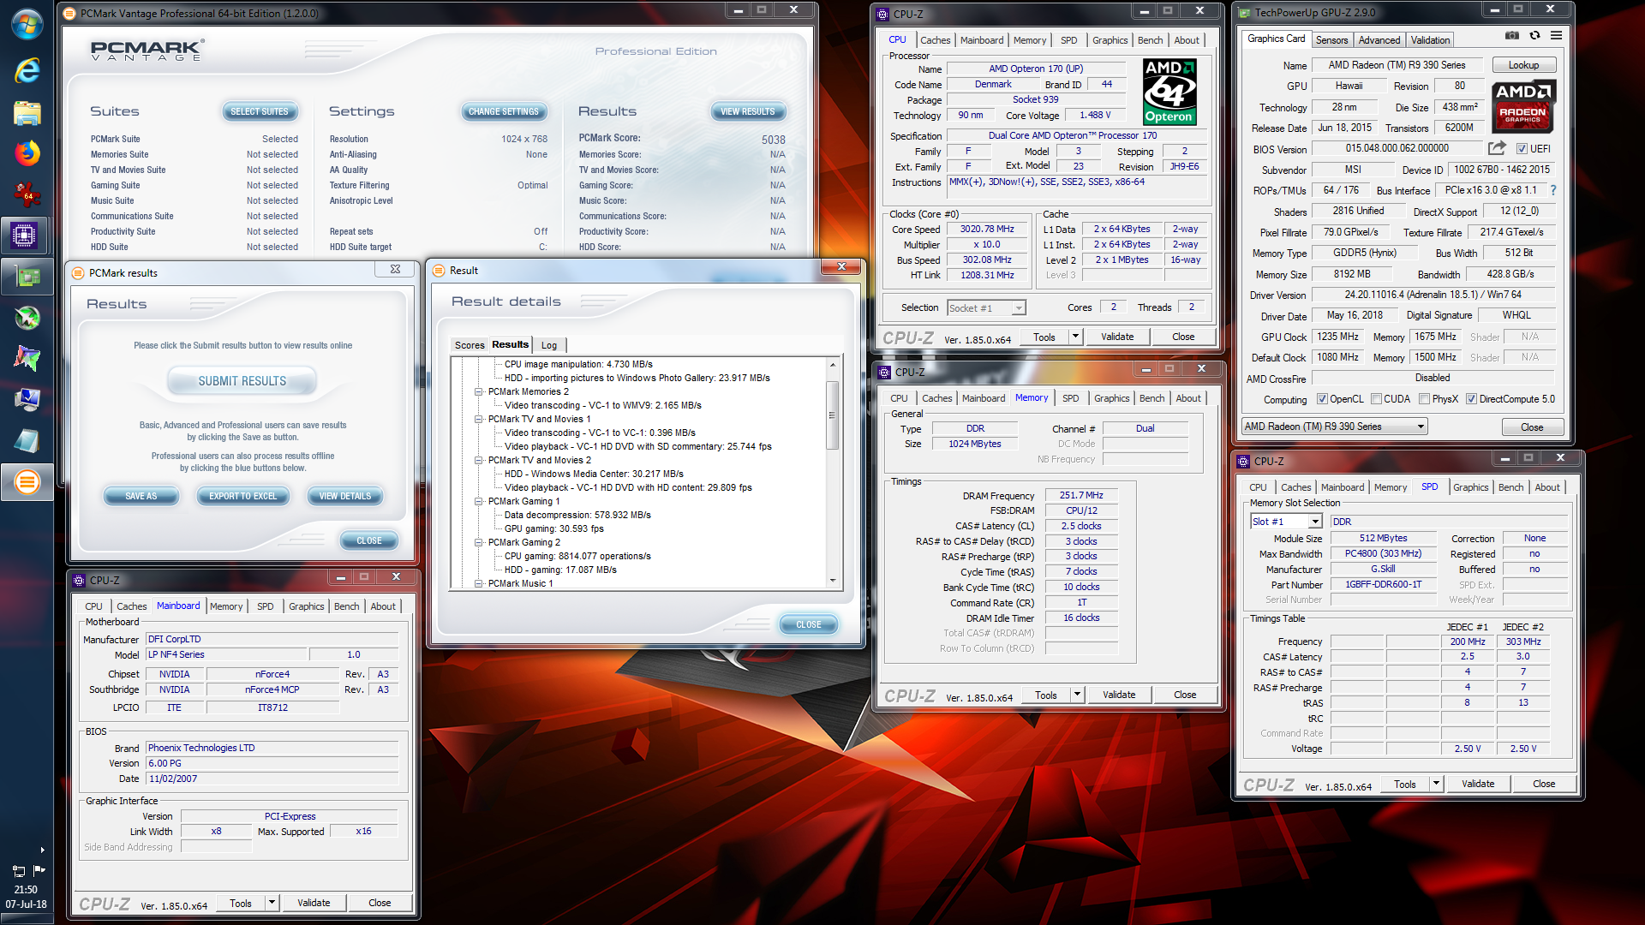The width and height of the screenshot is (1645, 925).
Task: Collapse the PCMark Memories 2 tree node
Action: tap(479, 391)
